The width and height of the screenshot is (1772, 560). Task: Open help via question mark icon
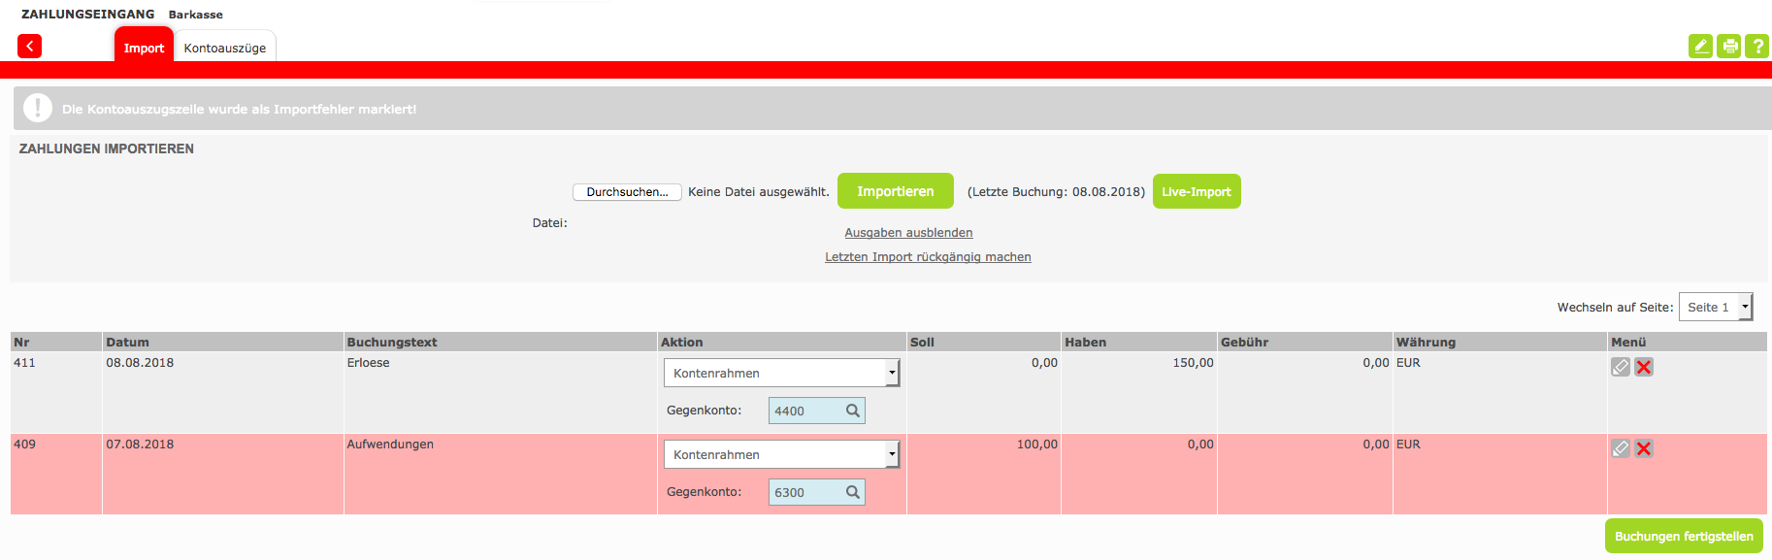pyautogui.click(x=1756, y=47)
